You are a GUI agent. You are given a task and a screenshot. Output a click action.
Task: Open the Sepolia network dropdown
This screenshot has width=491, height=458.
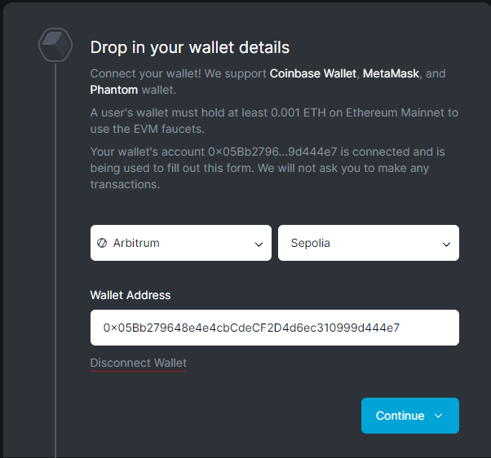coord(368,243)
